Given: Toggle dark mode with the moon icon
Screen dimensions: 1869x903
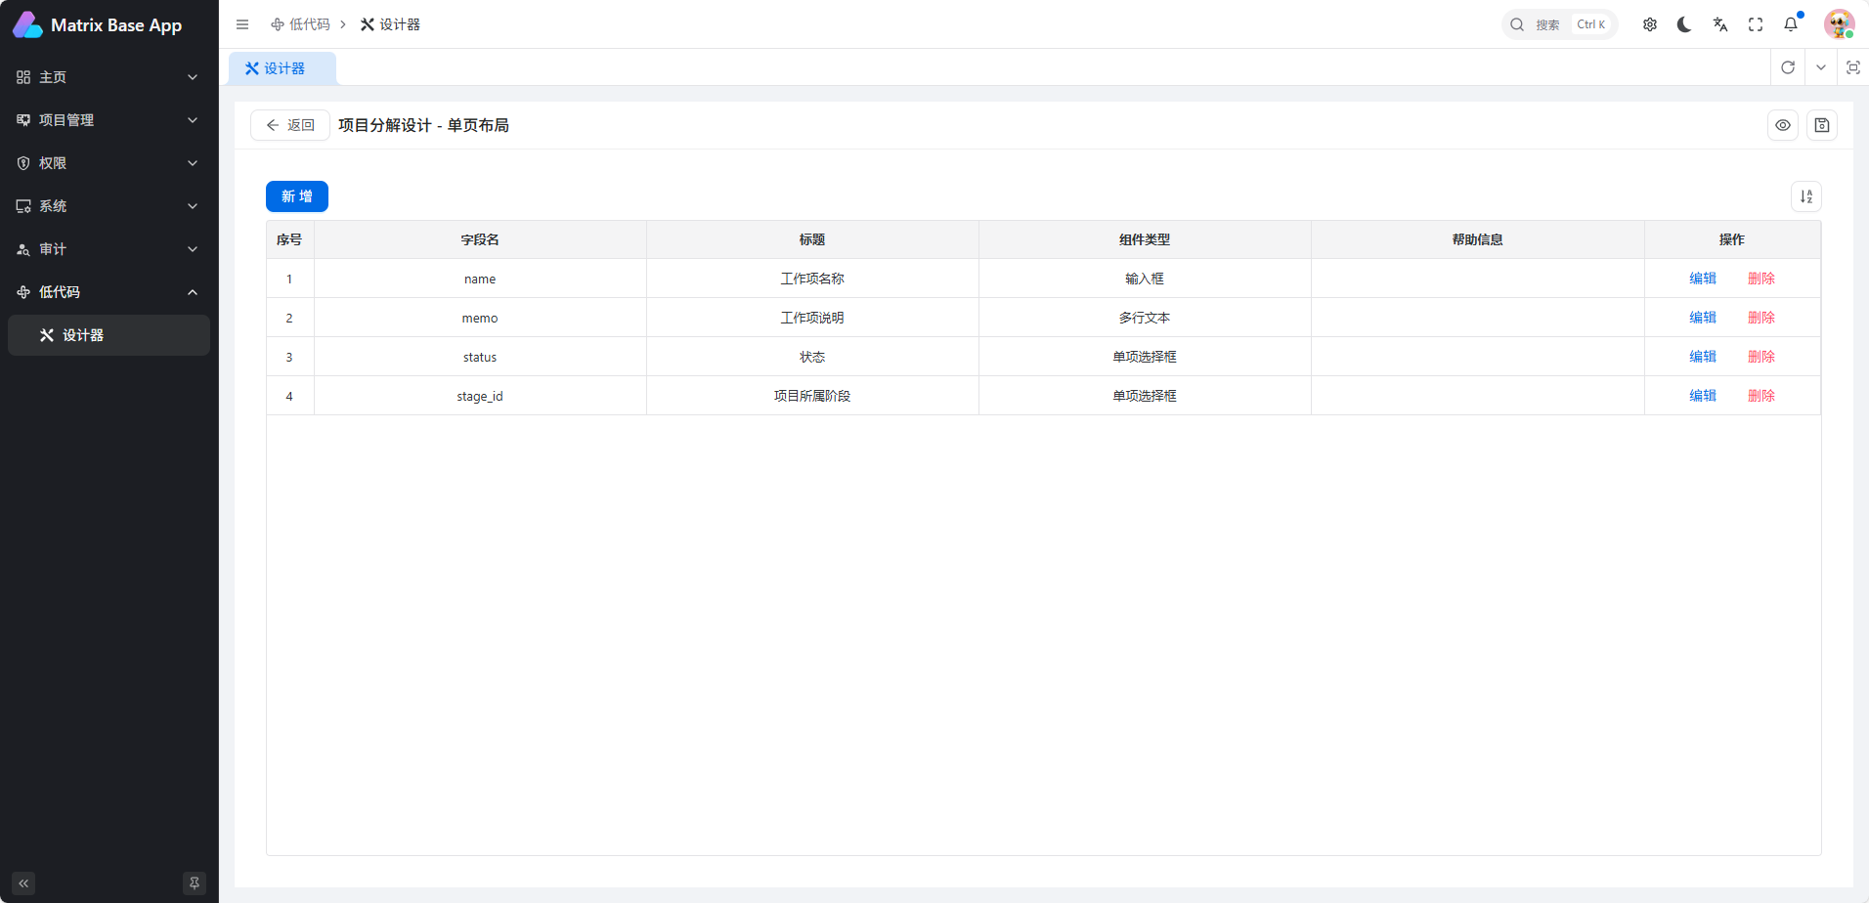Looking at the screenshot, I should click(1684, 24).
